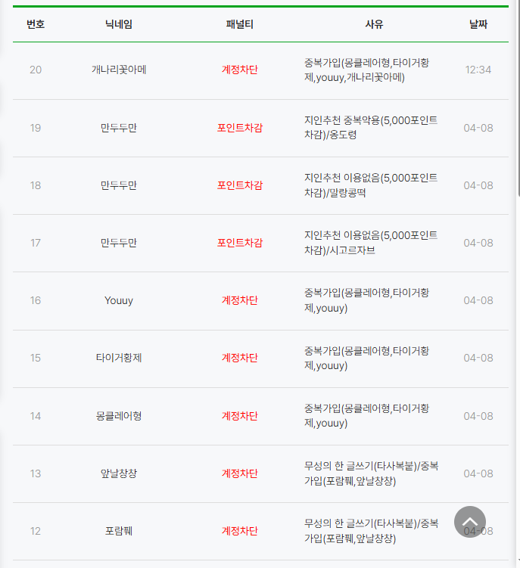Click 계정차단 penalty label in row 20
520x568 pixels.
pyautogui.click(x=239, y=70)
